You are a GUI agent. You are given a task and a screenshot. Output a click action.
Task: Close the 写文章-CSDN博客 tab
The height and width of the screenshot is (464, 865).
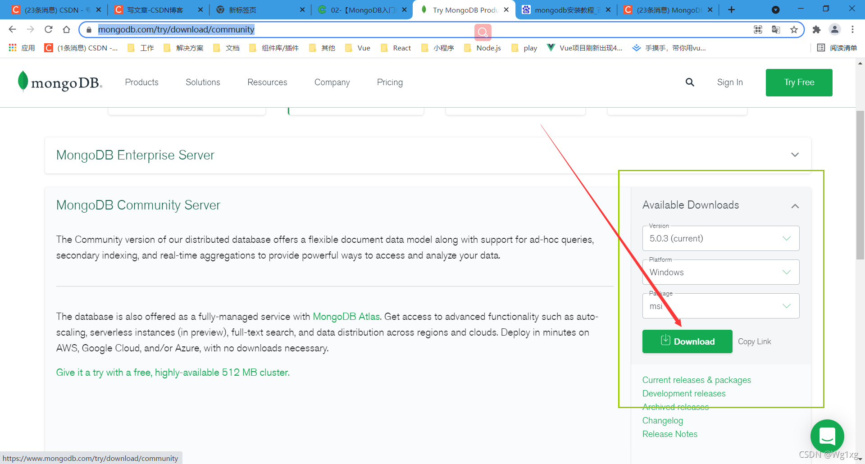[200, 9]
